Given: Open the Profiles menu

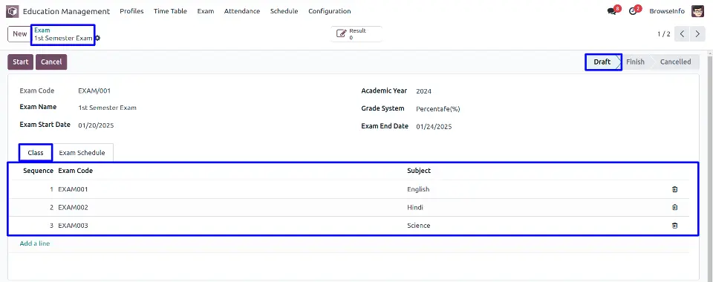Looking at the screenshot, I should click(x=132, y=11).
